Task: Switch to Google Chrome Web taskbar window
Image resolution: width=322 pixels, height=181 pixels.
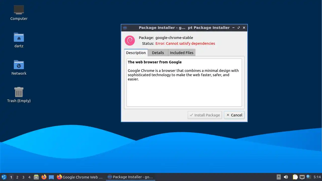Action: tap(79, 177)
